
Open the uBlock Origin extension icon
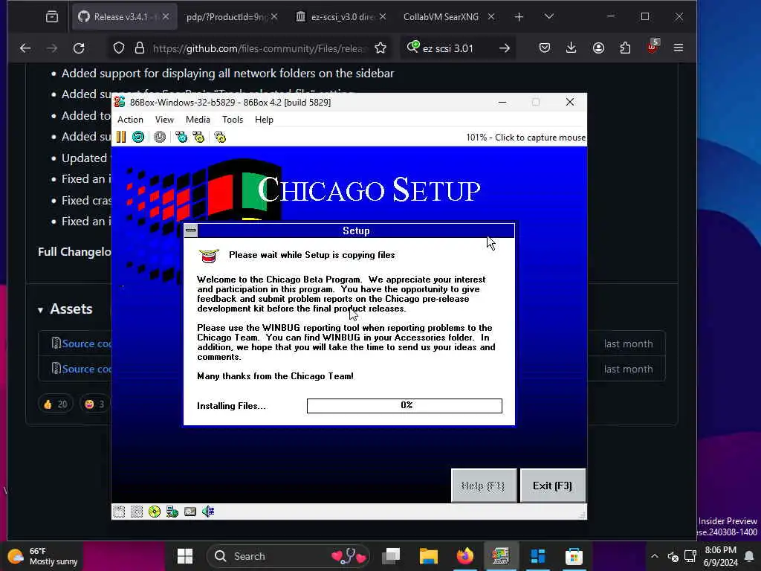652,47
